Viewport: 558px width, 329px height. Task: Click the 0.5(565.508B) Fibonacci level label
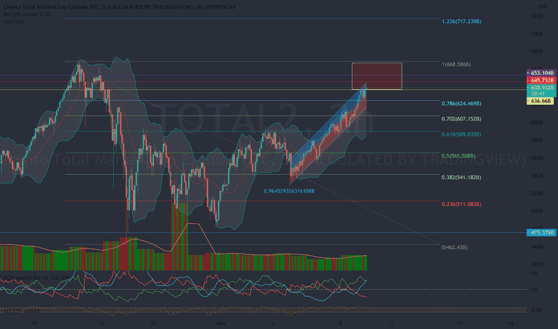pyautogui.click(x=459, y=156)
